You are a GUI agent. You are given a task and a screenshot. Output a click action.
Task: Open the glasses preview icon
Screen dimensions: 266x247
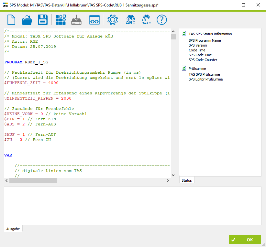tap(94, 20)
